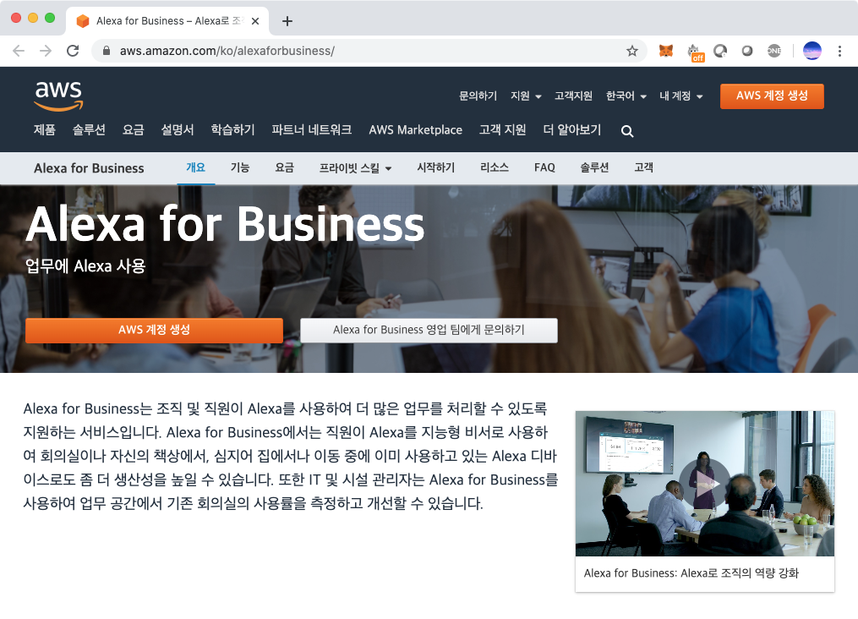Open the ONE extension icon
The height and width of the screenshot is (619, 858).
tap(773, 51)
